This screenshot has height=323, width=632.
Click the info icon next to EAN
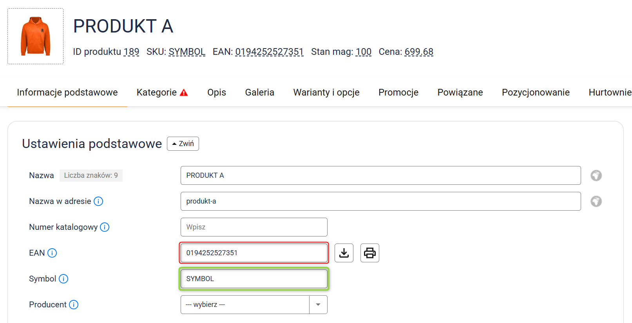[52, 253]
